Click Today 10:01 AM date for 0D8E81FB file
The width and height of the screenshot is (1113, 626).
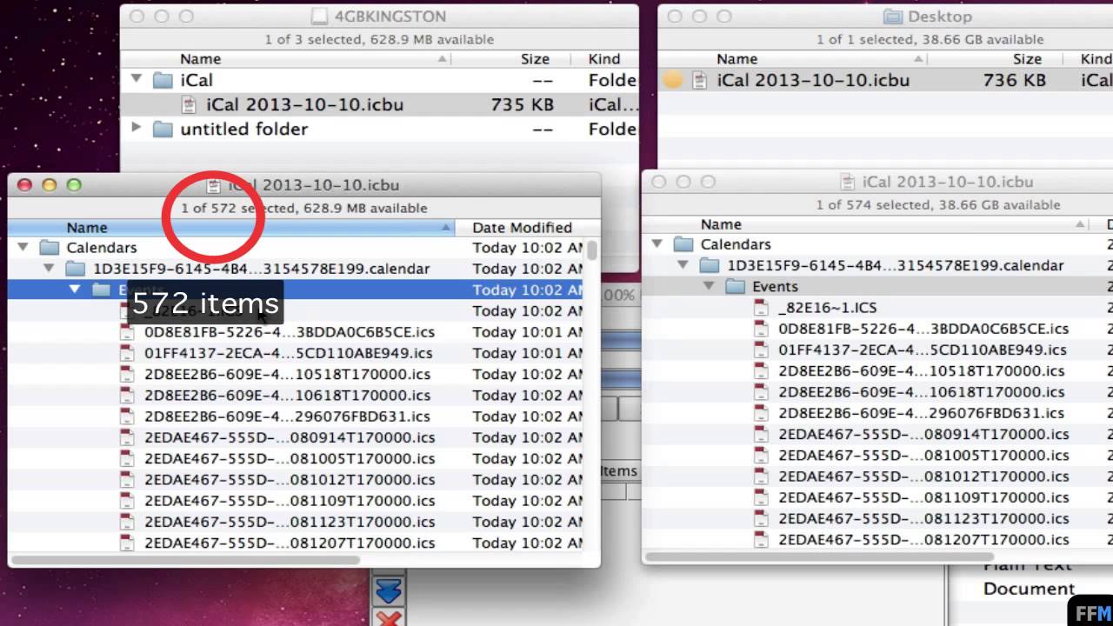(528, 332)
